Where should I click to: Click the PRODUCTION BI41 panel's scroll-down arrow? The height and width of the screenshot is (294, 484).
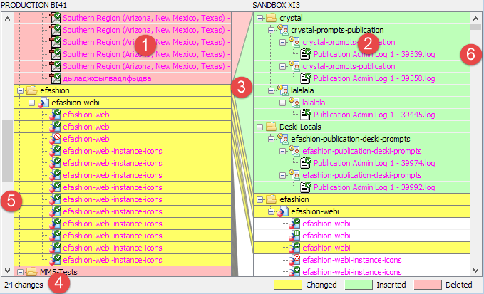[x=7, y=271]
